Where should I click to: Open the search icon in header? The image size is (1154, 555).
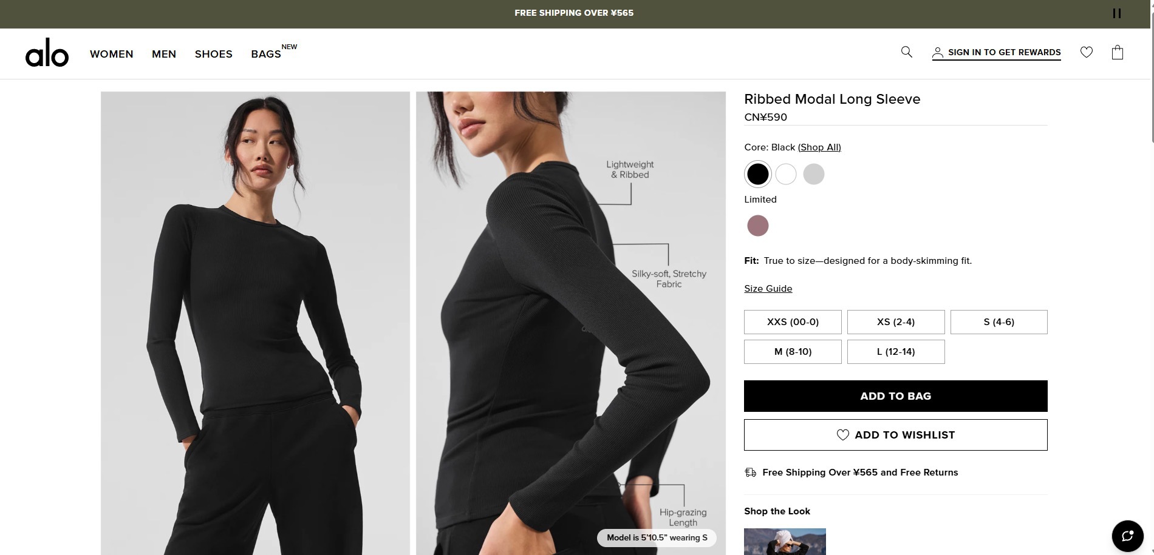coord(906,52)
